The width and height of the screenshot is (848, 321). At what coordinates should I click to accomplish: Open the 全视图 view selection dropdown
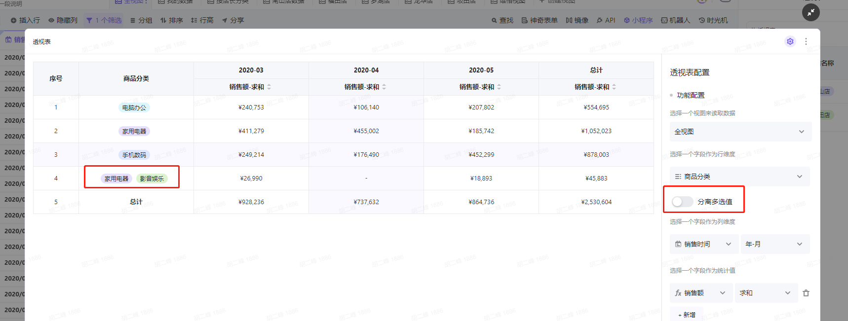click(x=740, y=132)
